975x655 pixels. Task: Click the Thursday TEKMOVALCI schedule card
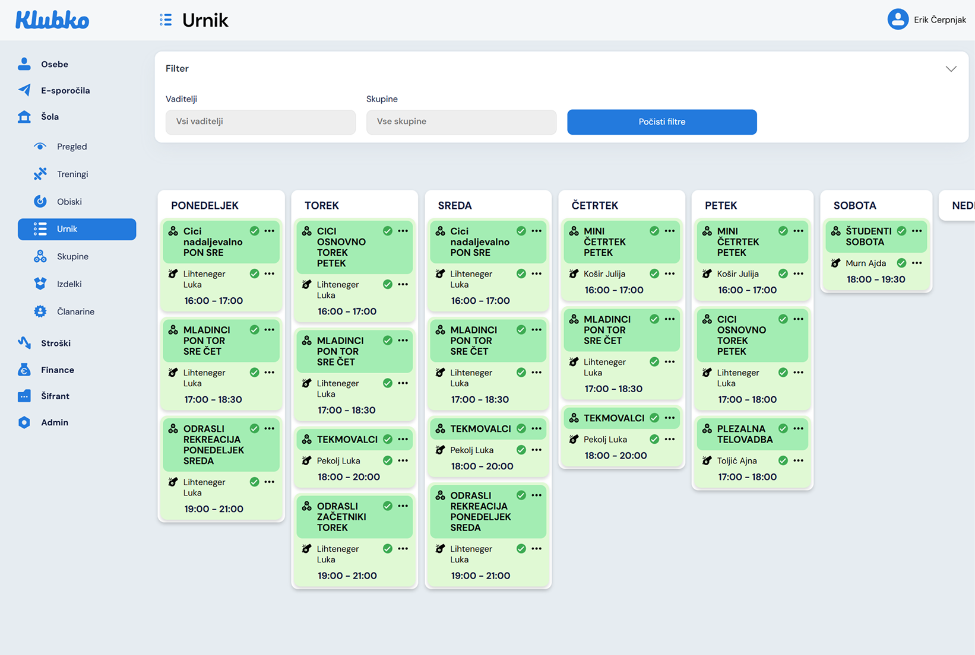tap(613, 418)
